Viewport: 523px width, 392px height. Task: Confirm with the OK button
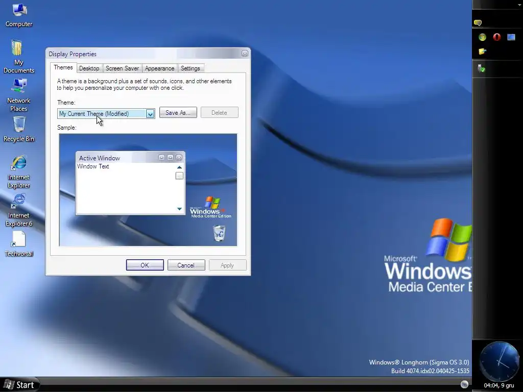145,265
